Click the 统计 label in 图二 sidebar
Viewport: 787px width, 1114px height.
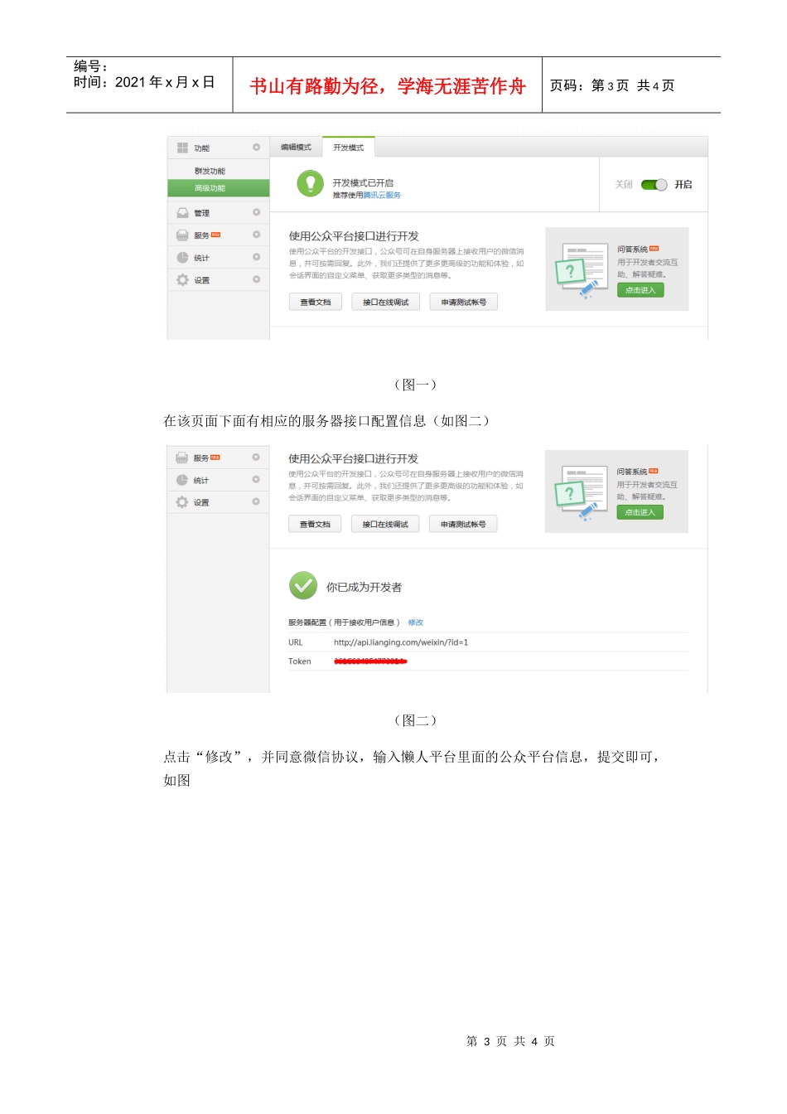(201, 481)
